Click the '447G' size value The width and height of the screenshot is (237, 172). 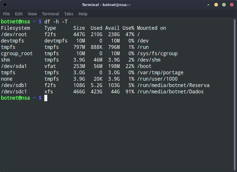pyautogui.click(x=79, y=34)
